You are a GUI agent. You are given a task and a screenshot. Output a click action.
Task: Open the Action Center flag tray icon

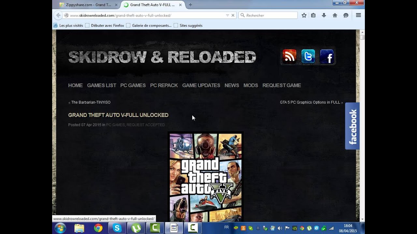tap(287, 228)
